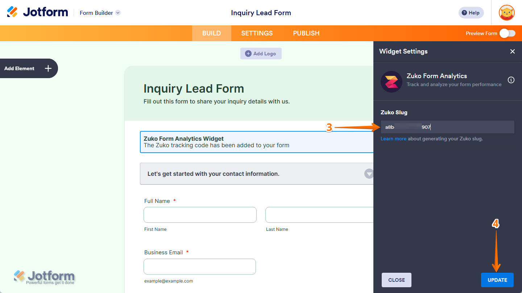Click the Jotform watermark at bottom left
Image resolution: width=522 pixels, height=293 pixels.
tap(43, 276)
